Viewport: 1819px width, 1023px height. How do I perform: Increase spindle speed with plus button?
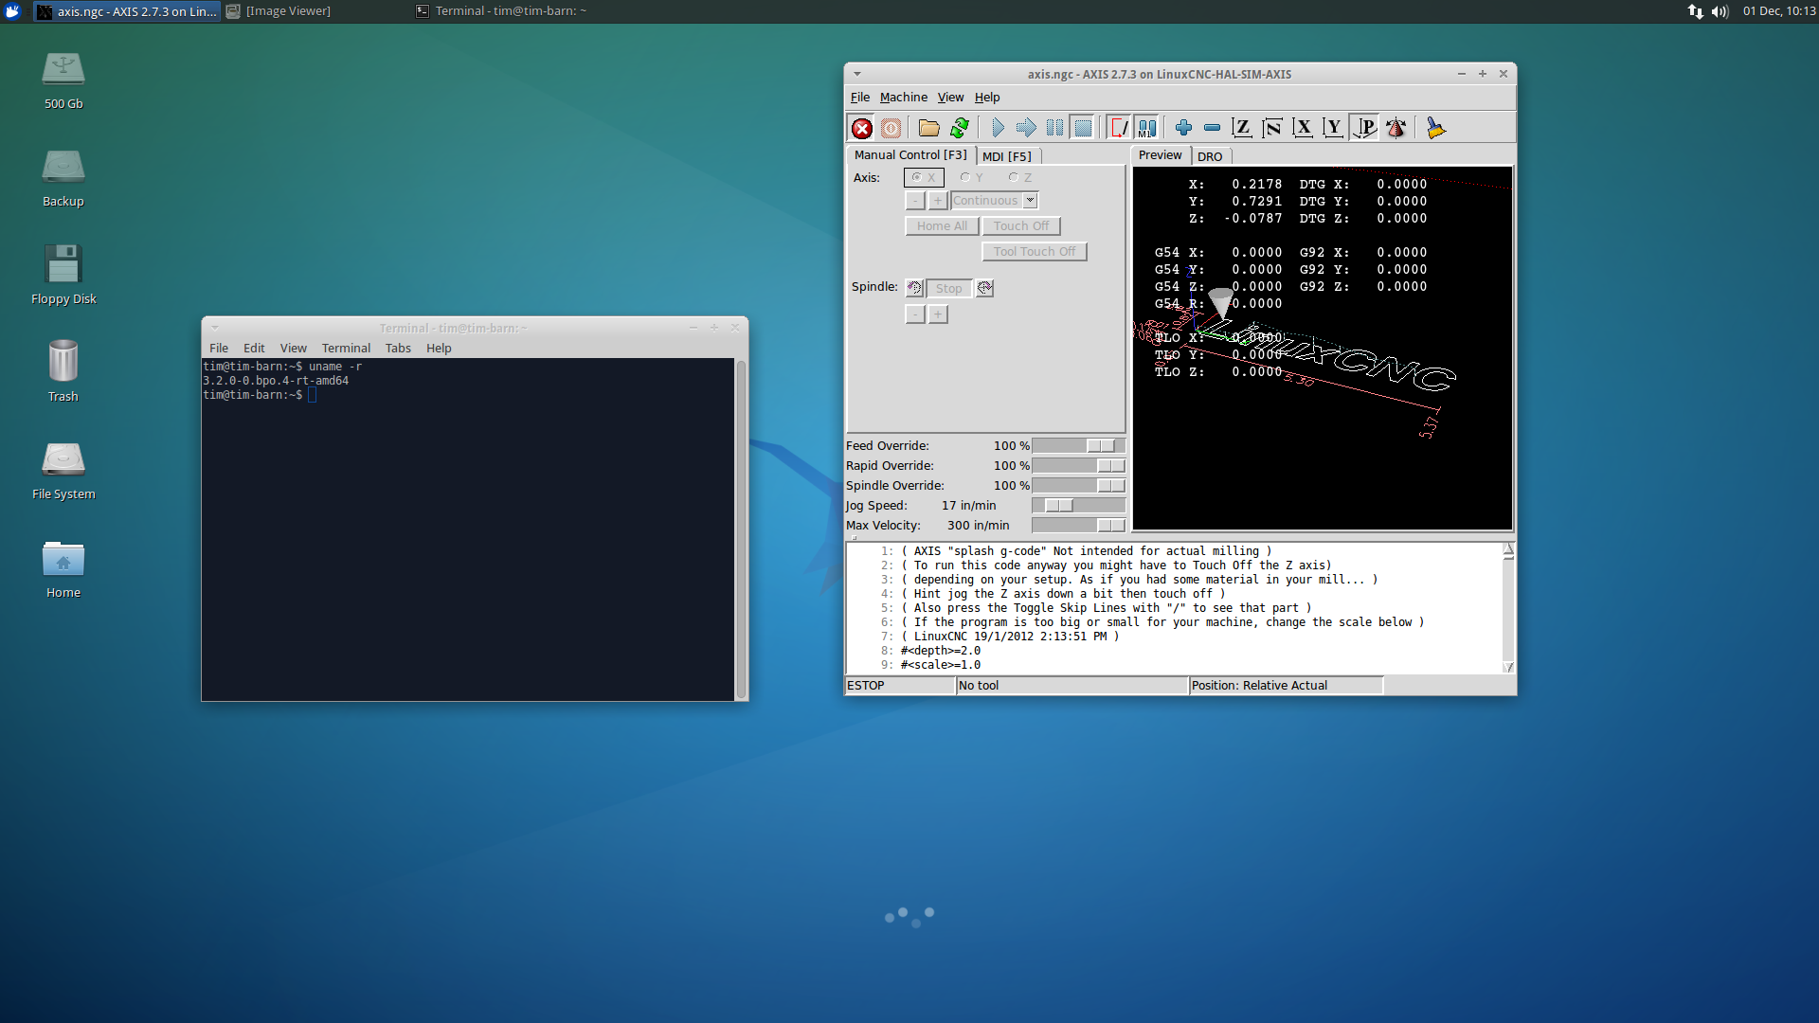pos(938,314)
